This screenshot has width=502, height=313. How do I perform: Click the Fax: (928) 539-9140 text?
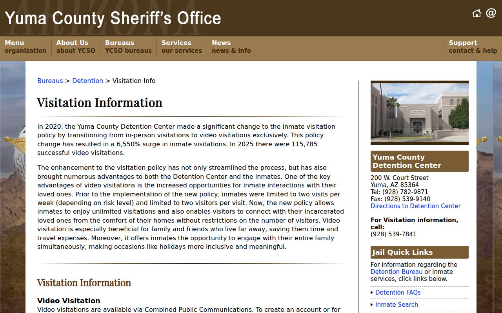400,199
